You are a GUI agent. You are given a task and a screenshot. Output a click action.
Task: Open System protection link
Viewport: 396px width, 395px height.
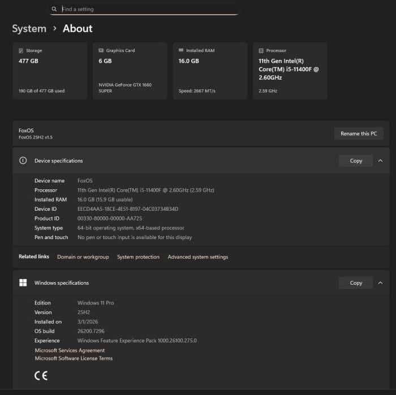click(138, 257)
